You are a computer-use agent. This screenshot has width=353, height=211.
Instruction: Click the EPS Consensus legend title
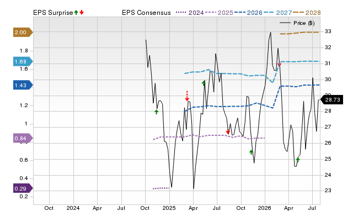tap(146, 13)
